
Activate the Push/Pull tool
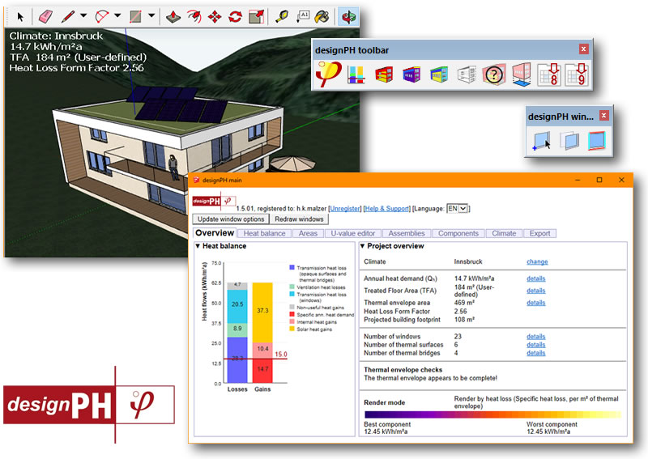click(x=173, y=17)
